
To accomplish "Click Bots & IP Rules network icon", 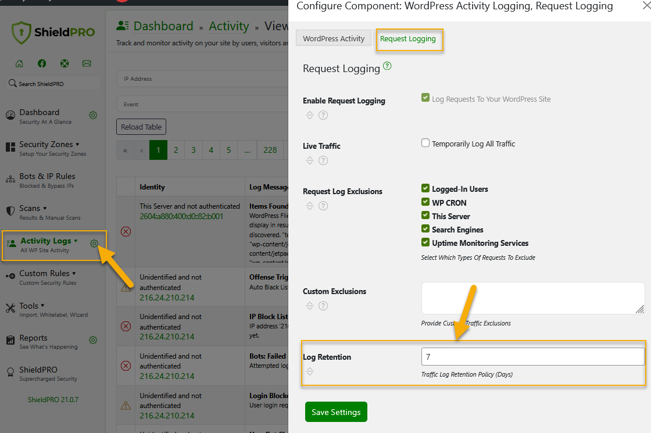I will [x=10, y=180].
